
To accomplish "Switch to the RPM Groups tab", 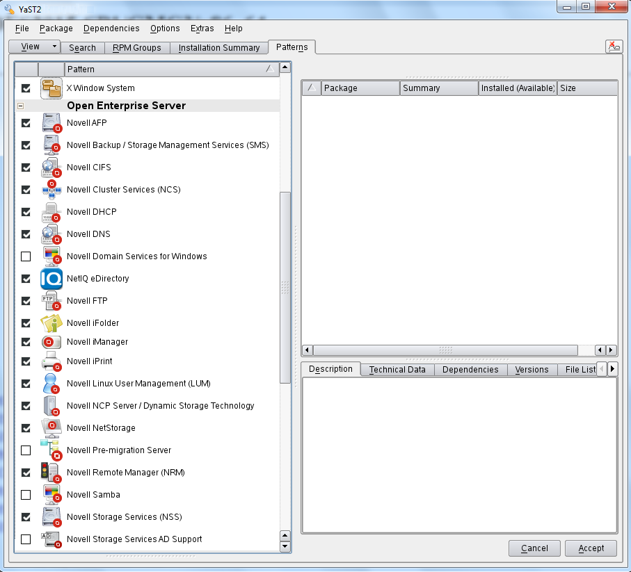I will click(x=137, y=48).
